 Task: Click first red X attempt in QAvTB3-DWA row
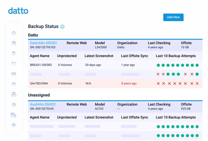(158, 84)
